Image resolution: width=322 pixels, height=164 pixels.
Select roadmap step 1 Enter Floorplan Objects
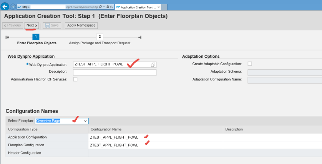35,37
